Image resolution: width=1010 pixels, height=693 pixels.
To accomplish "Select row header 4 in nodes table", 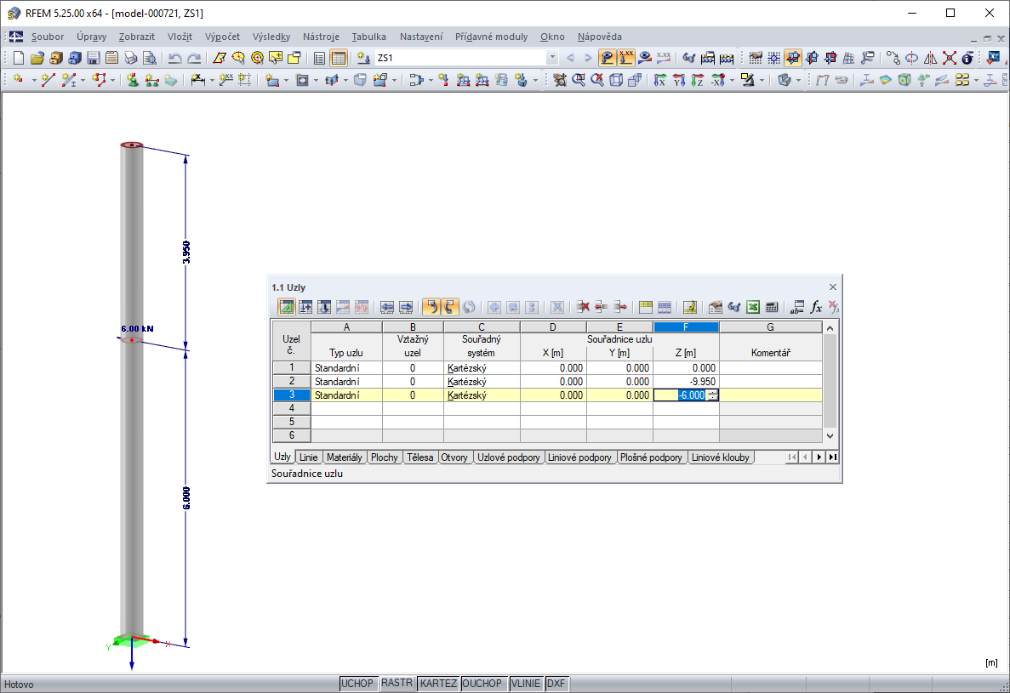I will 291,409.
